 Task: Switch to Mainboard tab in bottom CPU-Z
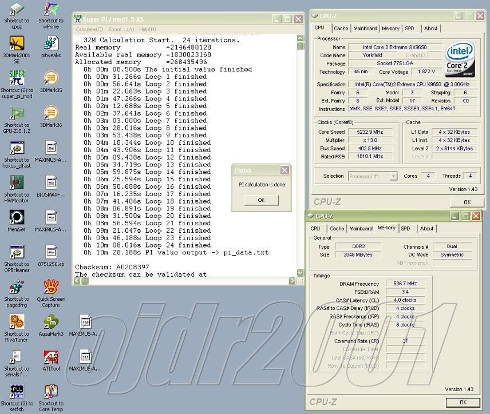coord(361,229)
